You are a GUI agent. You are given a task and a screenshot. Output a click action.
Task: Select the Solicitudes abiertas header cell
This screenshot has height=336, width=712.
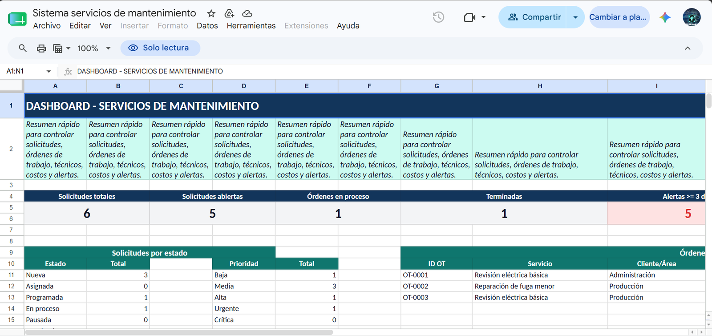pyautogui.click(x=212, y=196)
